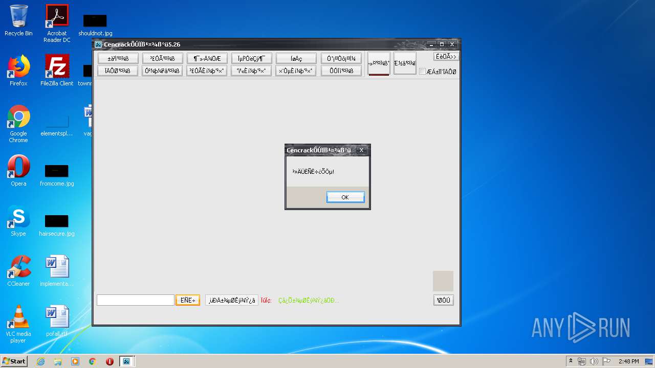Image resolution: width=655 pixels, height=368 pixels.
Task: Launch Acrobat Reader DC from desktop
Action: [57, 24]
